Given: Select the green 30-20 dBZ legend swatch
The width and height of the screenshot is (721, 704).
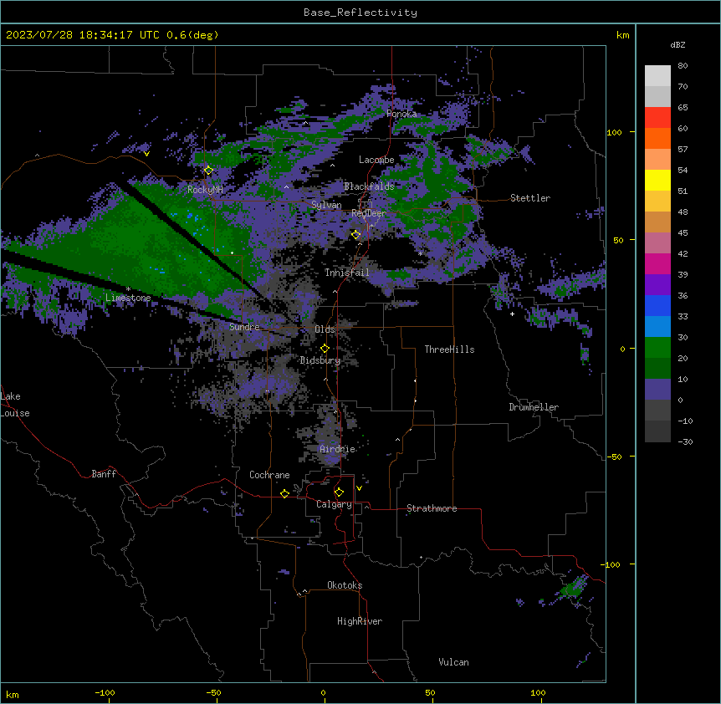Looking at the screenshot, I should (x=657, y=348).
